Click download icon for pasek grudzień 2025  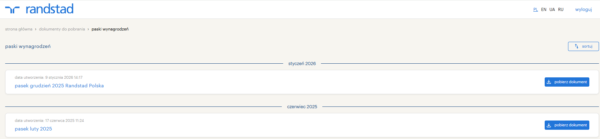(x=549, y=82)
